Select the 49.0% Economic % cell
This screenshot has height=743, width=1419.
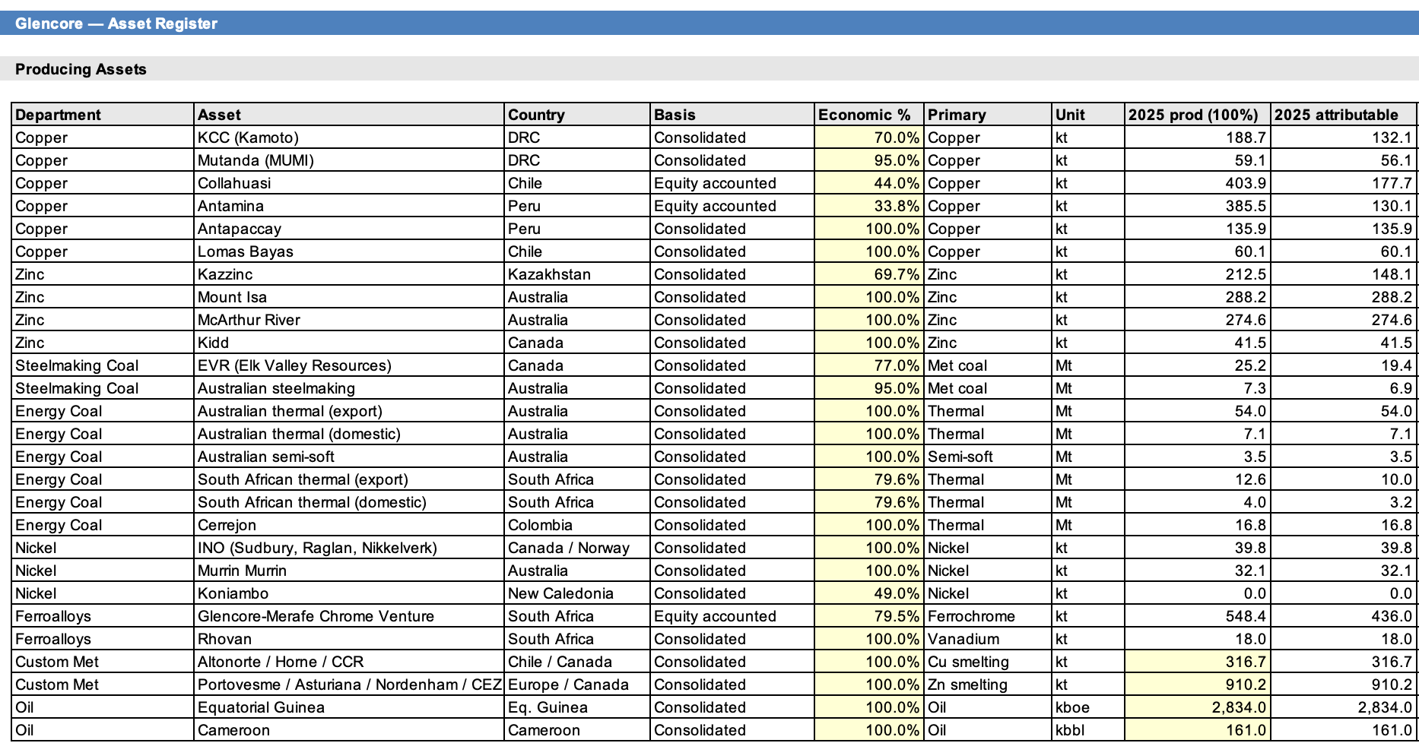(x=869, y=593)
